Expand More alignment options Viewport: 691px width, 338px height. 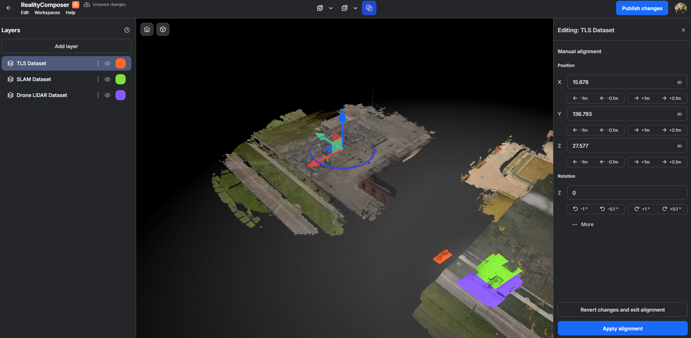point(583,224)
